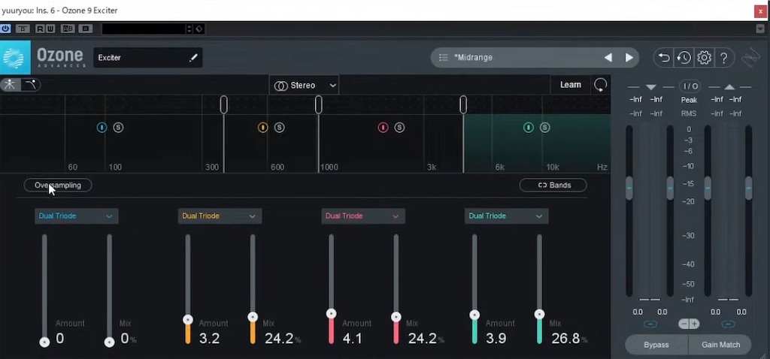Screen dimensions: 770x359
Task: Bypass the blue band 1
Action: (x=102, y=128)
